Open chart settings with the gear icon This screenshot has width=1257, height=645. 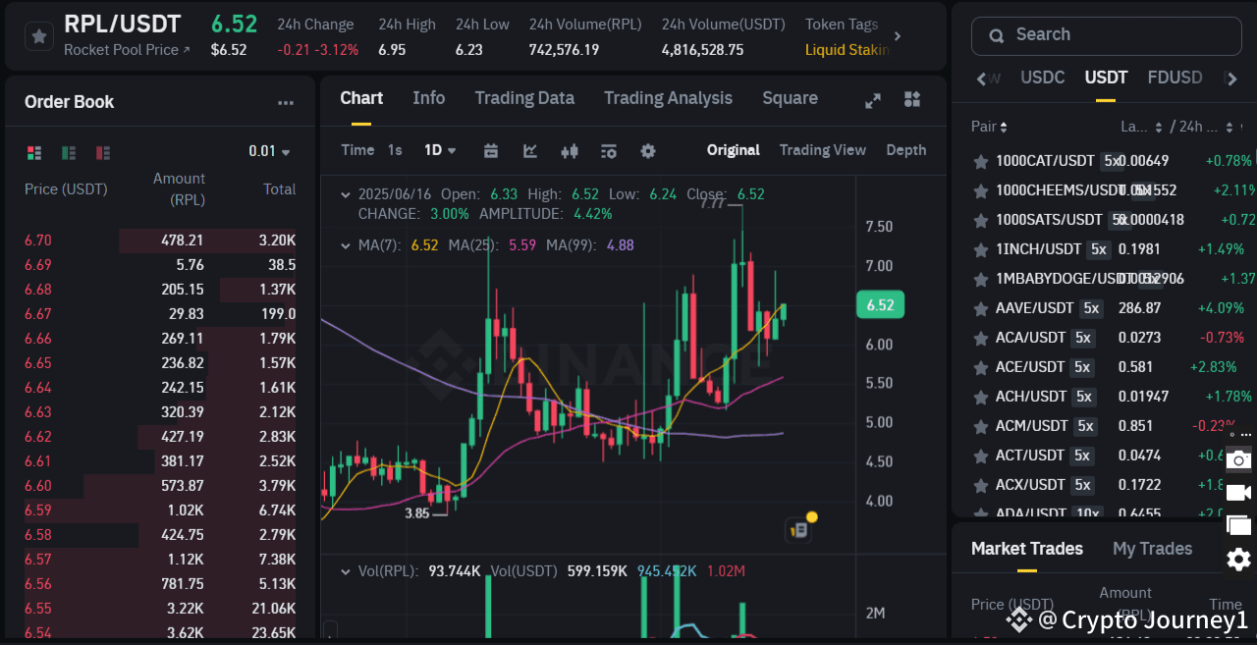[647, 150]
